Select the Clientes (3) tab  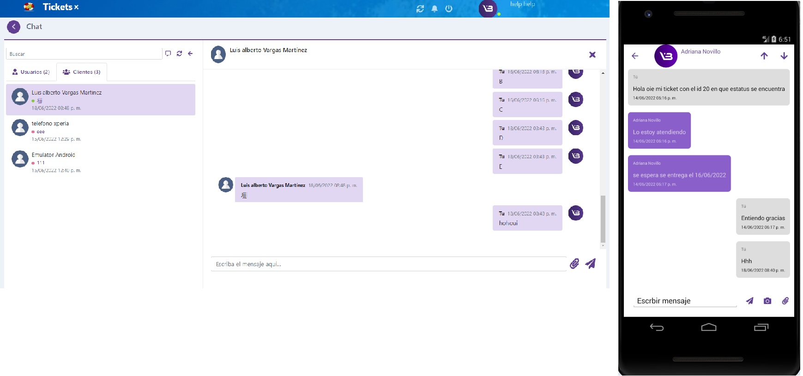click(82, 72)
